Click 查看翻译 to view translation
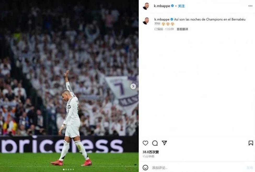Viewport: 255px width, 172px height. coord(182,29)
